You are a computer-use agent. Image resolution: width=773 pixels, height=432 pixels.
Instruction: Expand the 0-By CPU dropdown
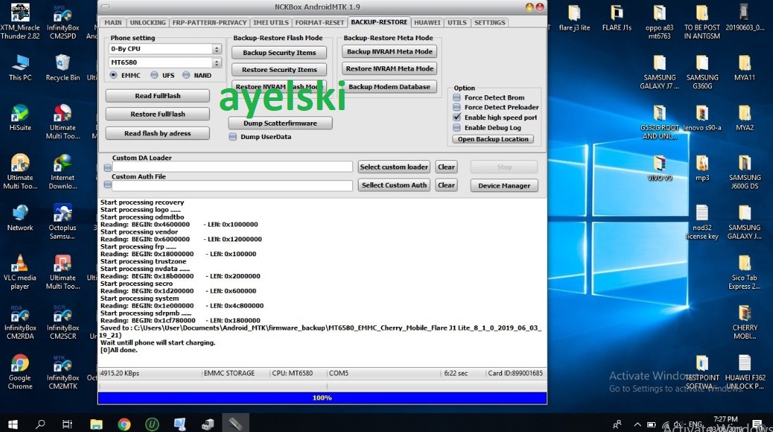coord(217,49)
